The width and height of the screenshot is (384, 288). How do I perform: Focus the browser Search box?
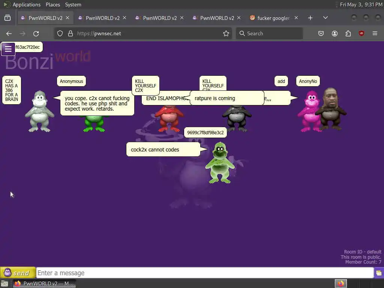tap(269, 33)
